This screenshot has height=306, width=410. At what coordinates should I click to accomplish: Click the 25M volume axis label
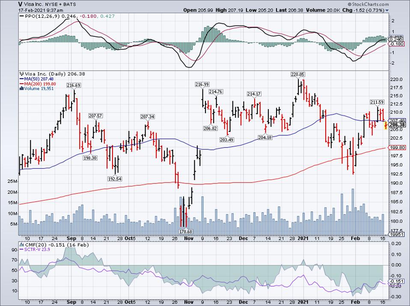pyautogui.click(x=13, y=181)
